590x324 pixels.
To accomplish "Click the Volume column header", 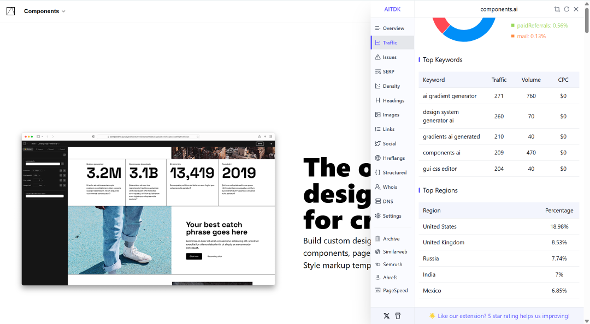I will pos(531,80).
